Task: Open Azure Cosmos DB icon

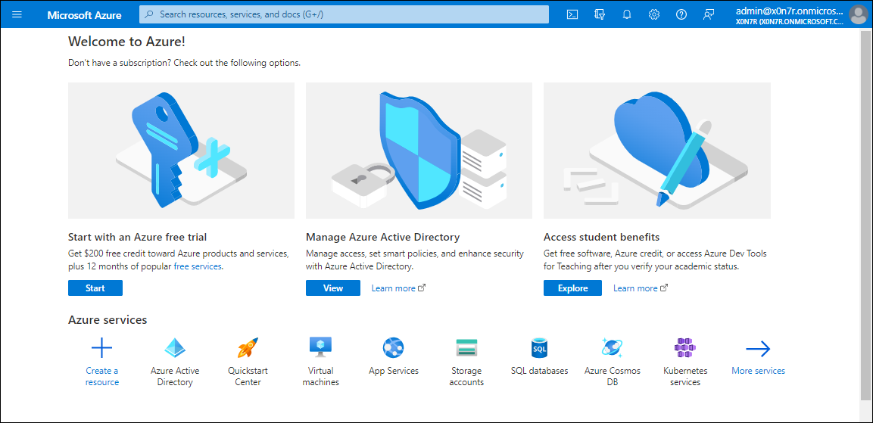Action: click(612, 348)
